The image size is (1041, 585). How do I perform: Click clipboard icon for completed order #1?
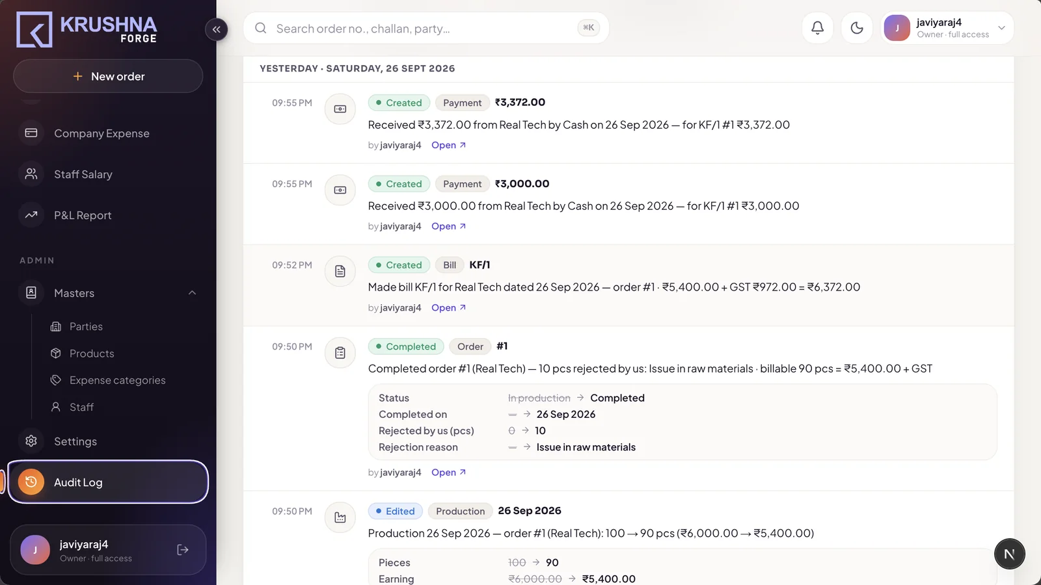pos(340,353)
